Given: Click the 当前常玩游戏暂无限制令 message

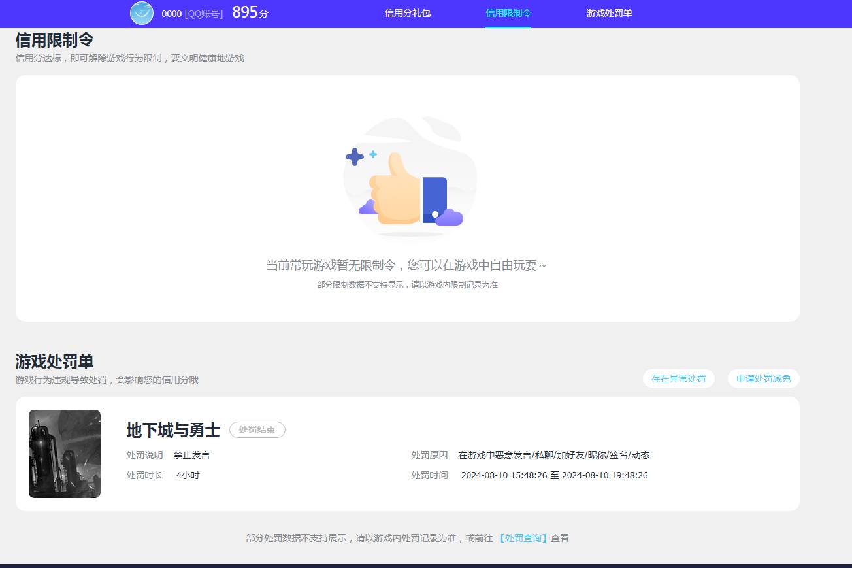Looking at the screenshot, I should [x=406, y=265].
